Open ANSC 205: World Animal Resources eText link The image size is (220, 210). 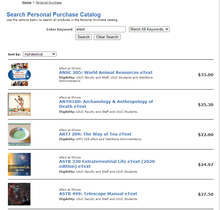[106, 72]
